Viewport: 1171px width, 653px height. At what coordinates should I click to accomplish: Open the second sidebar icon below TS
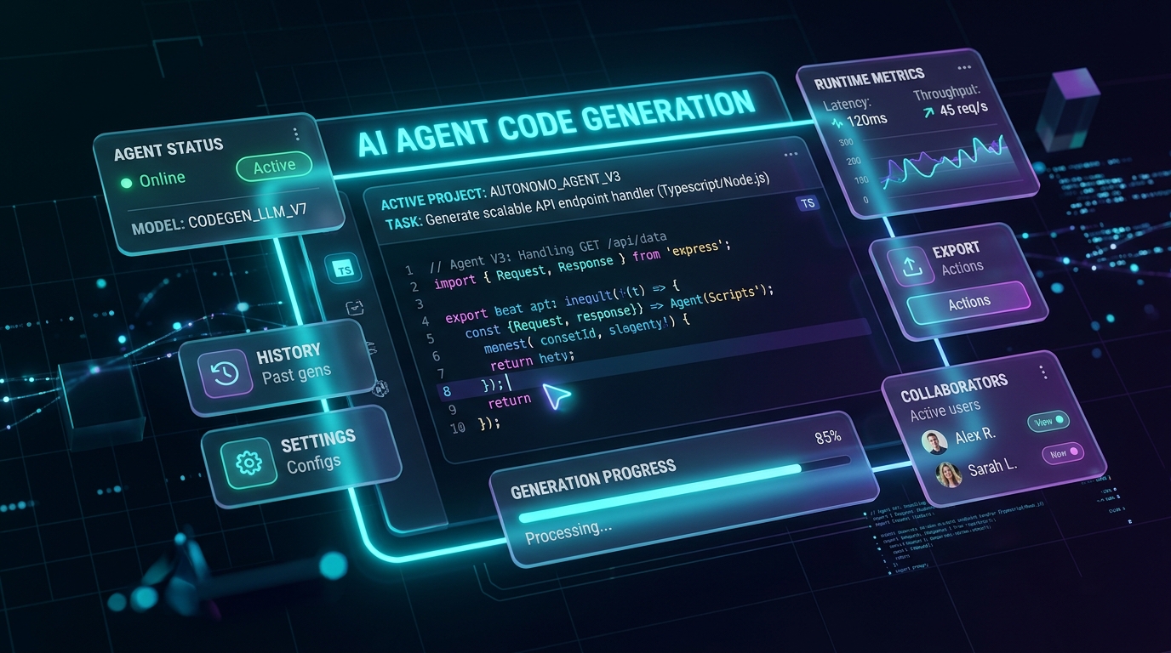click(354, 309)
